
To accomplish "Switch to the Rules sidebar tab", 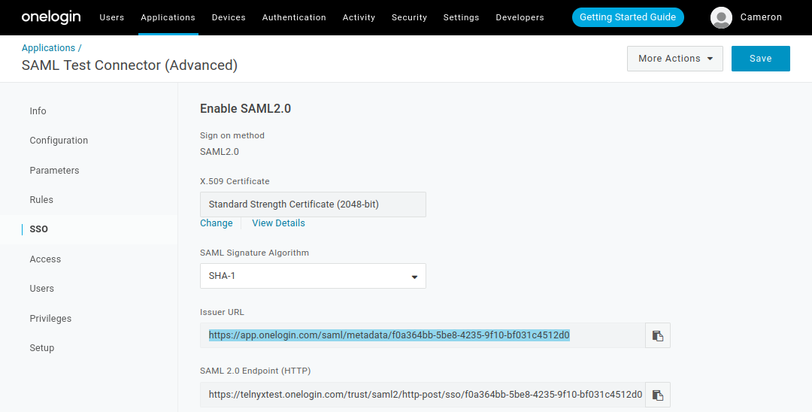I will (41, 200).
